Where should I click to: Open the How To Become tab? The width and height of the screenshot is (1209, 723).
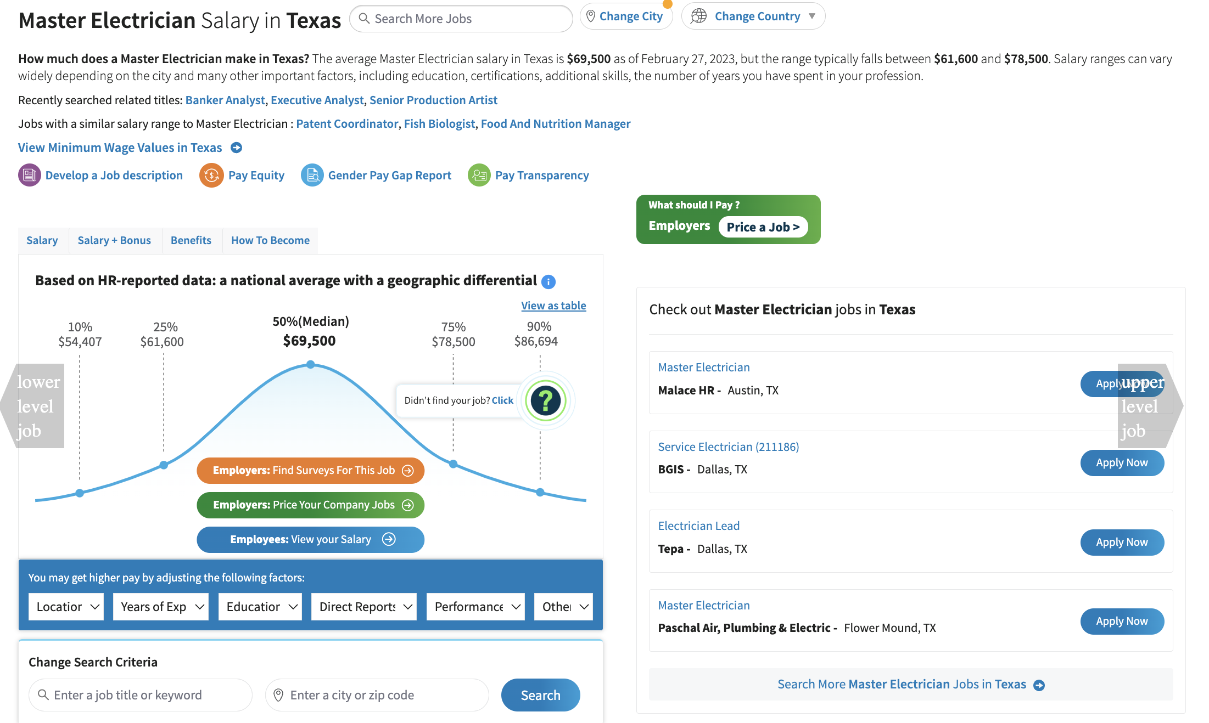click(270, 241)
